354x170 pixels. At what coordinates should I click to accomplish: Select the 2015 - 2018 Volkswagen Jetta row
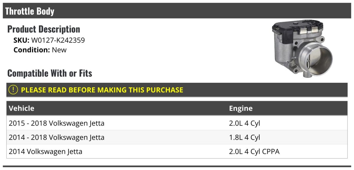point(177,123)
